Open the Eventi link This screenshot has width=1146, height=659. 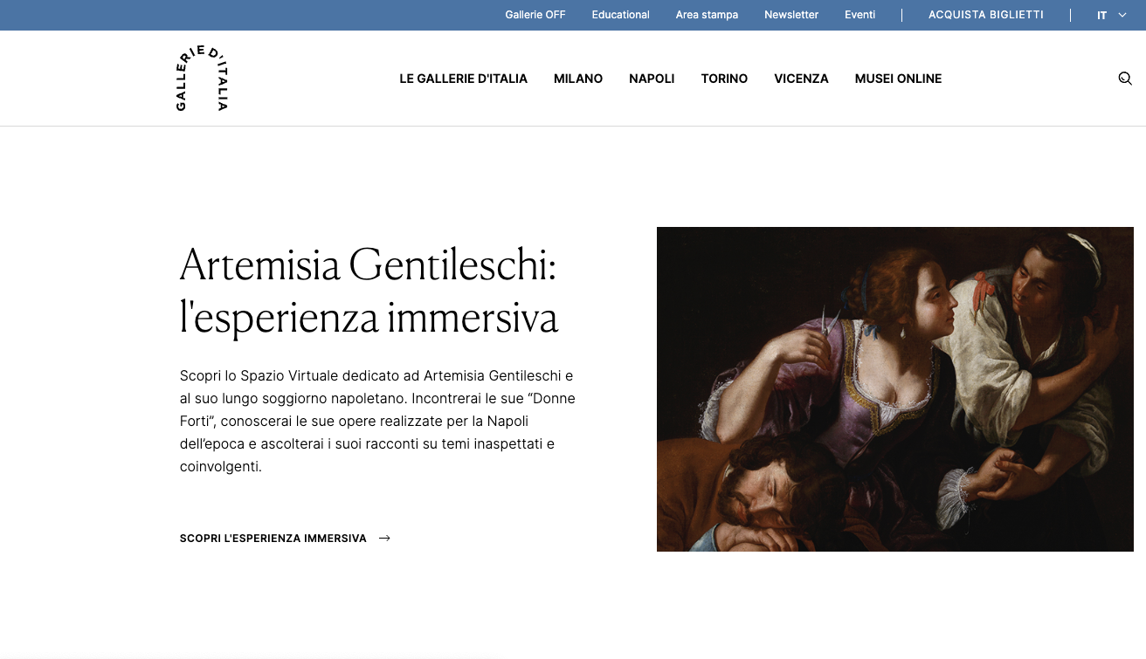[860, 15]
